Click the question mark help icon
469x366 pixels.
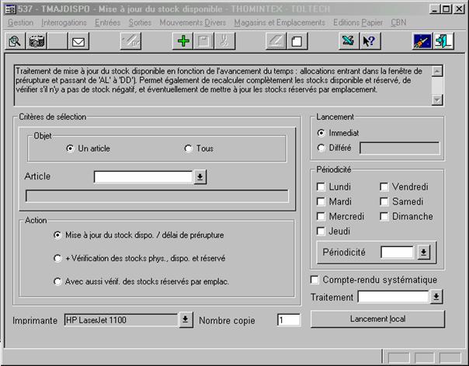(370, 41)
